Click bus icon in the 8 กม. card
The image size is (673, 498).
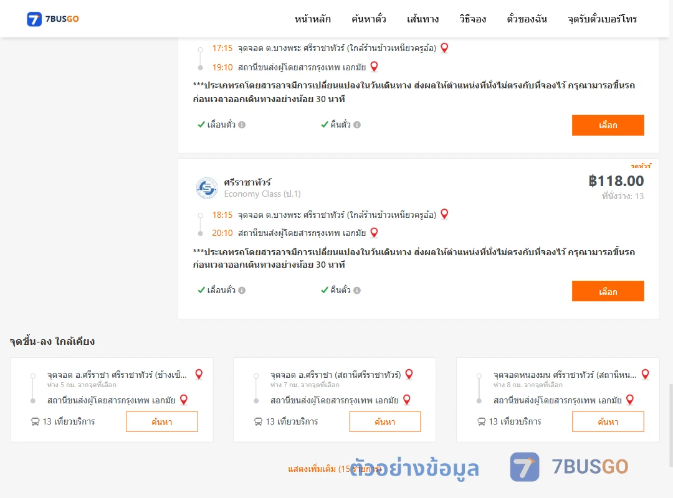coord(482,421)
